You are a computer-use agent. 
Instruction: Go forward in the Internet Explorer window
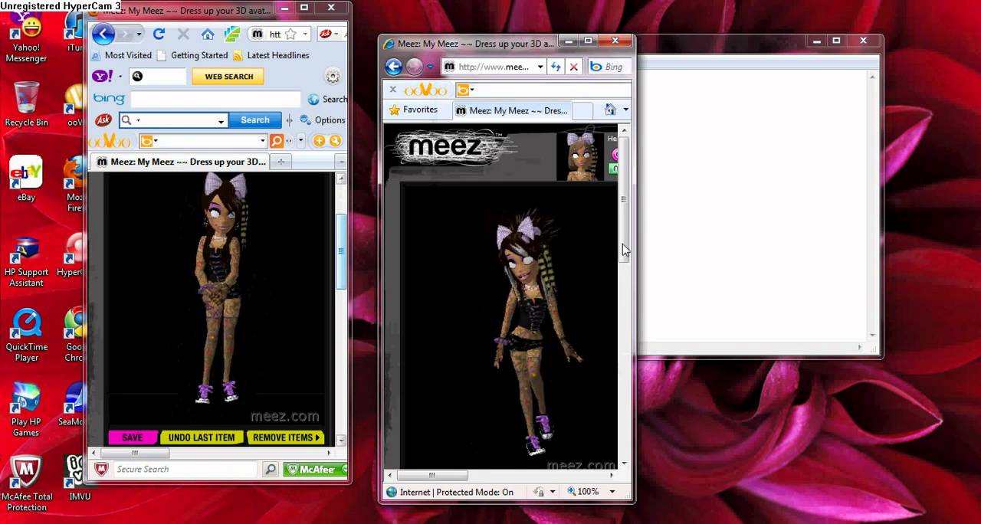click(x=415, y=67)
